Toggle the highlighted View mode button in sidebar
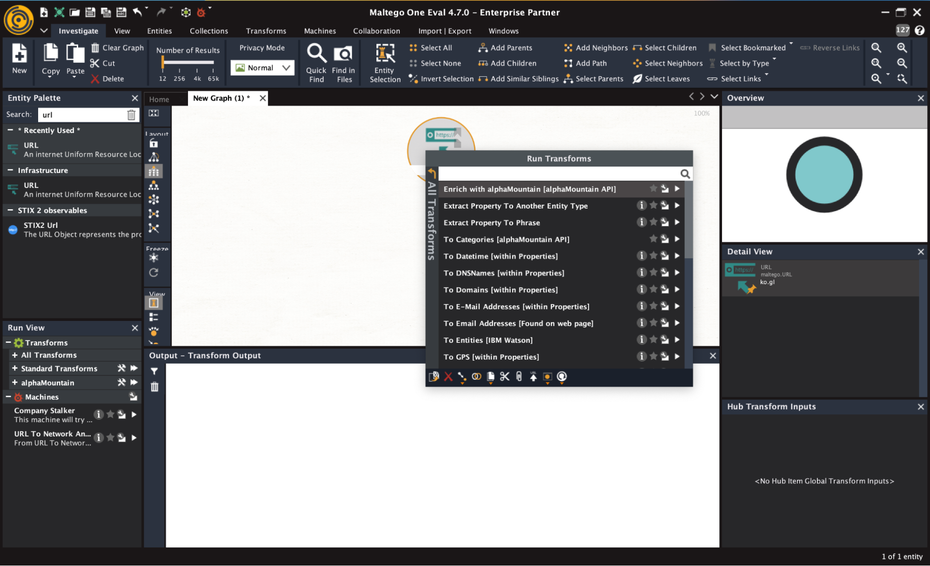The height and width of the screenshot is (566, 930). (x=154, y=303)
